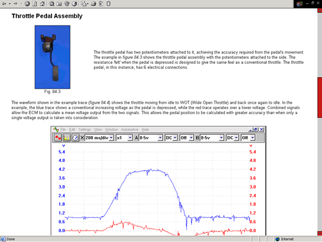This screenshot has width=322, height=242.
Task: Open channel A Off dropdown
Action: tap(191, 138)
